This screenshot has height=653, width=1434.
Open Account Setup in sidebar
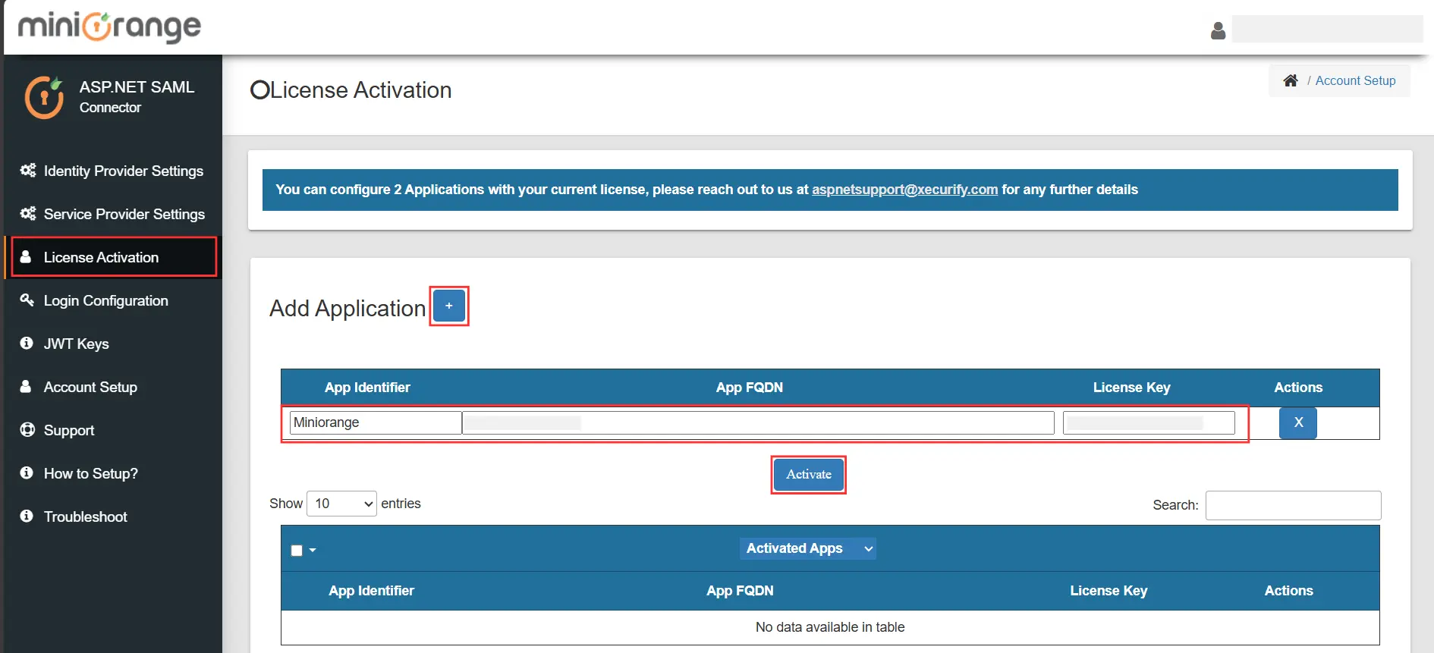point(113,387)
